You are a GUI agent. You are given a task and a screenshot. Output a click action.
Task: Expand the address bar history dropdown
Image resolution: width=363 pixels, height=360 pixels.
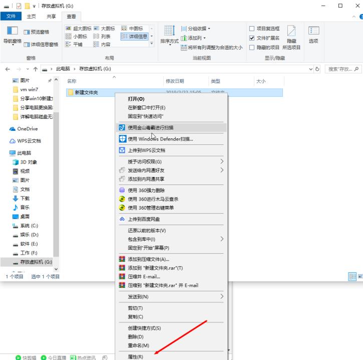[311, 69]
